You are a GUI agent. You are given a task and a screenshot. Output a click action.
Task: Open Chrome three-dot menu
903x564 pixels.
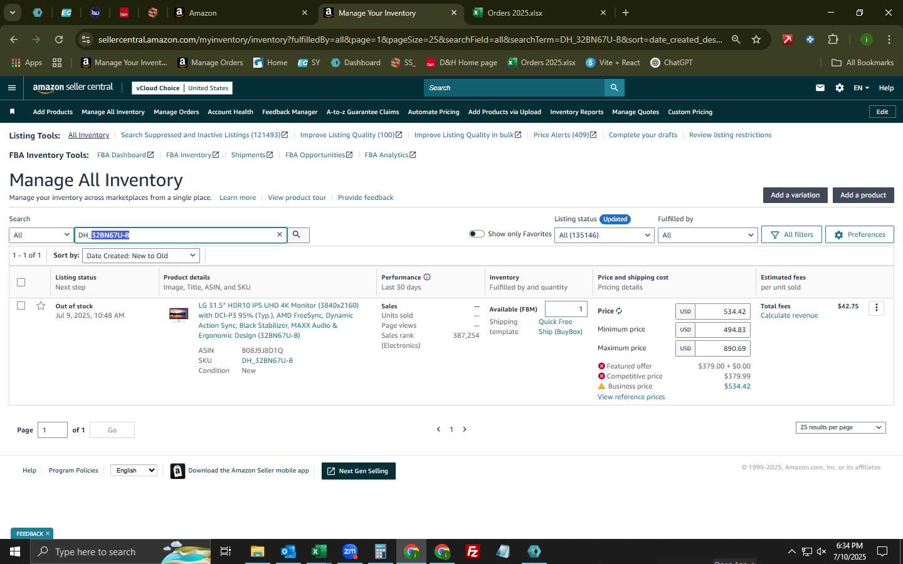pos(889,39)
